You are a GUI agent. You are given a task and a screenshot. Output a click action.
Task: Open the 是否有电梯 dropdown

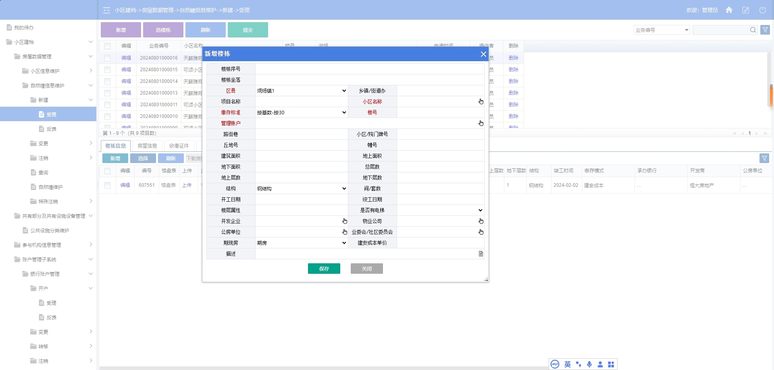coord(440,210)
